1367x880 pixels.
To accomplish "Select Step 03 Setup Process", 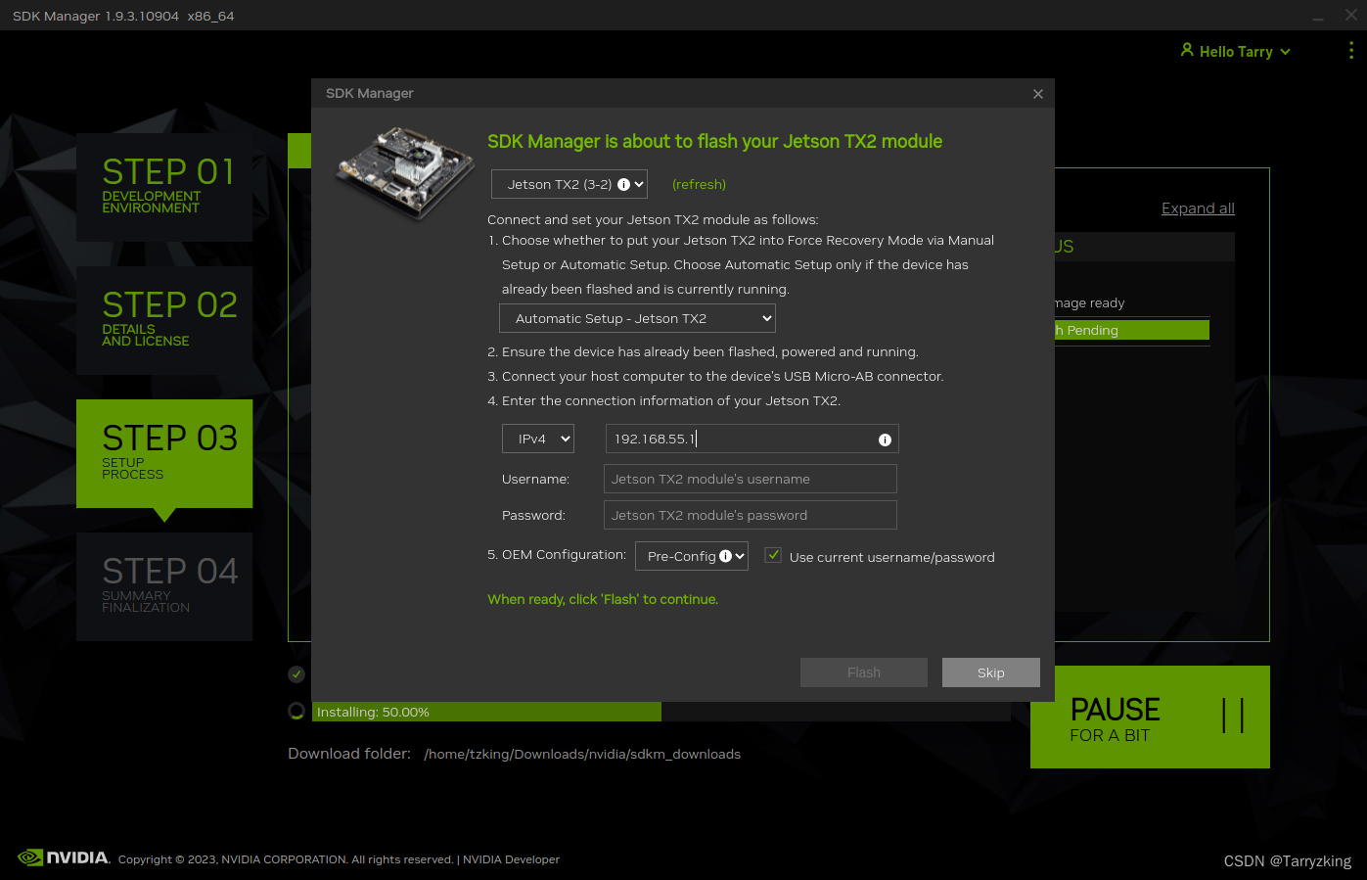I will pos(164,453).
